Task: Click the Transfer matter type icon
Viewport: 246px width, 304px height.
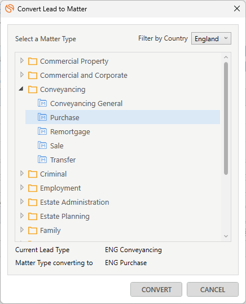Action: point(42,160)
